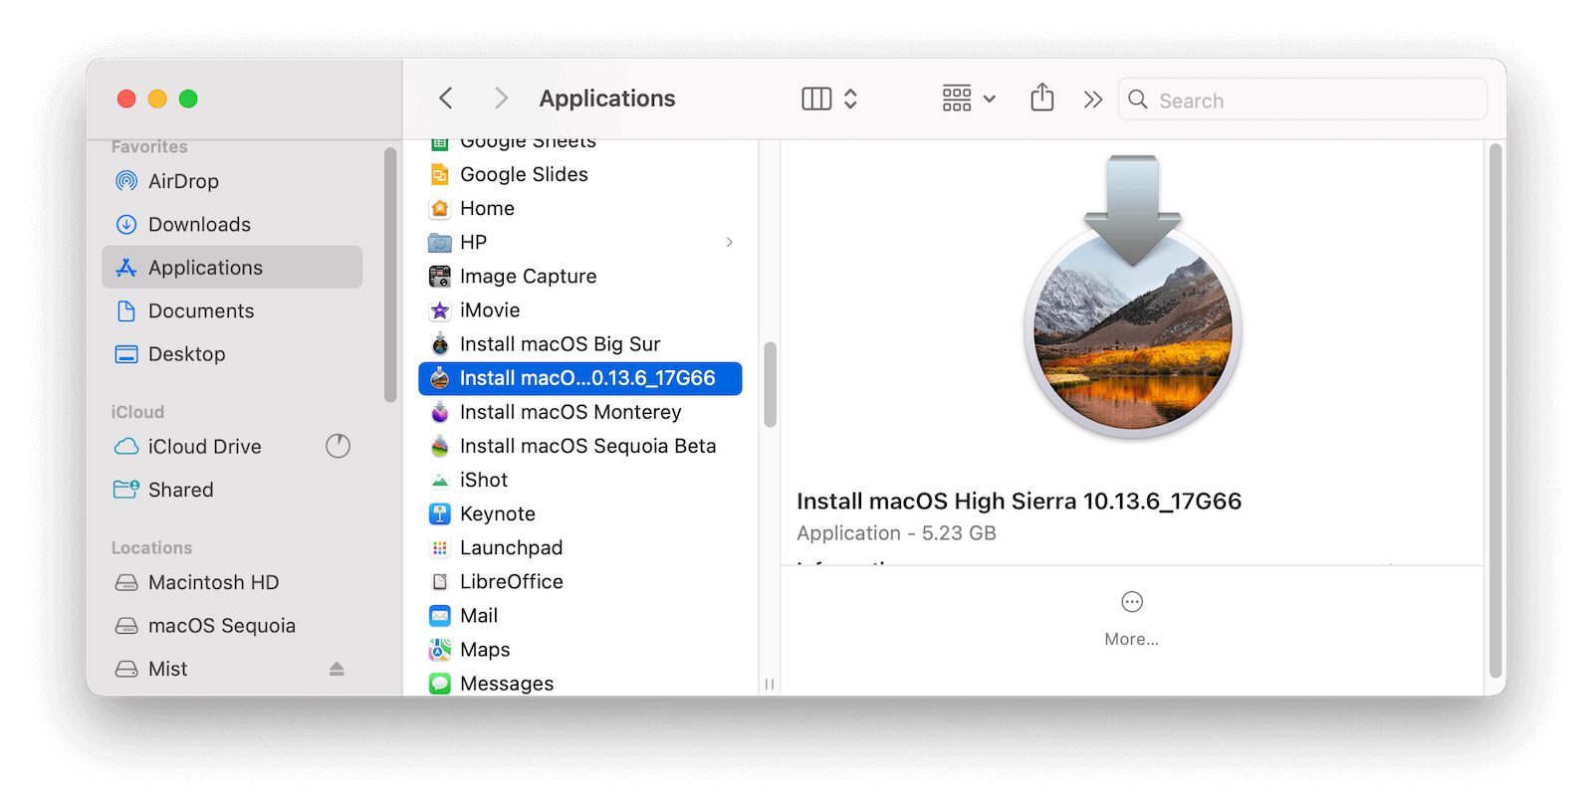Select "Install macOS Monterey" row
This screenshot has height=810, width=1593.
(580, 412)
